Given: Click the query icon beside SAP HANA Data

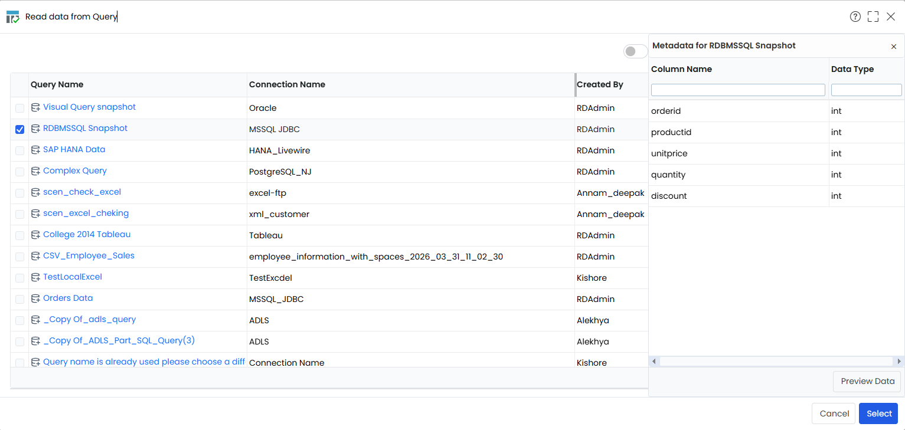Looking at the screenshot, I should point(35,150).
